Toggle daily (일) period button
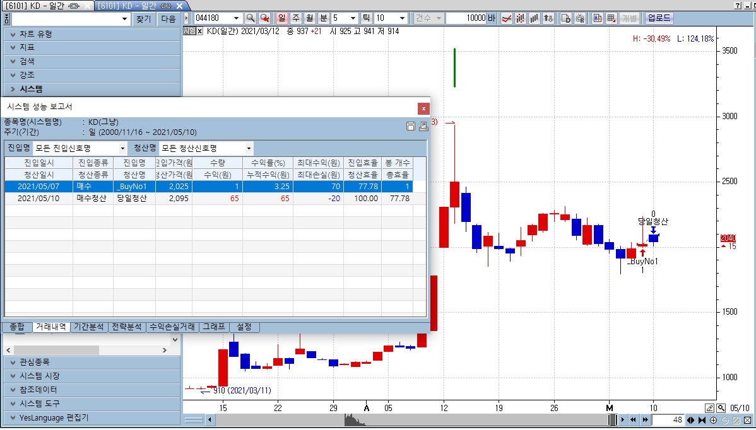The height and width of the screenshot is (430, 756). tap(282, 18)
